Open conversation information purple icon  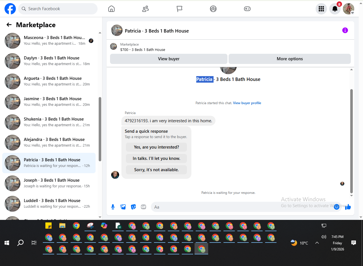pyautogui.click(x=345, y=30)
